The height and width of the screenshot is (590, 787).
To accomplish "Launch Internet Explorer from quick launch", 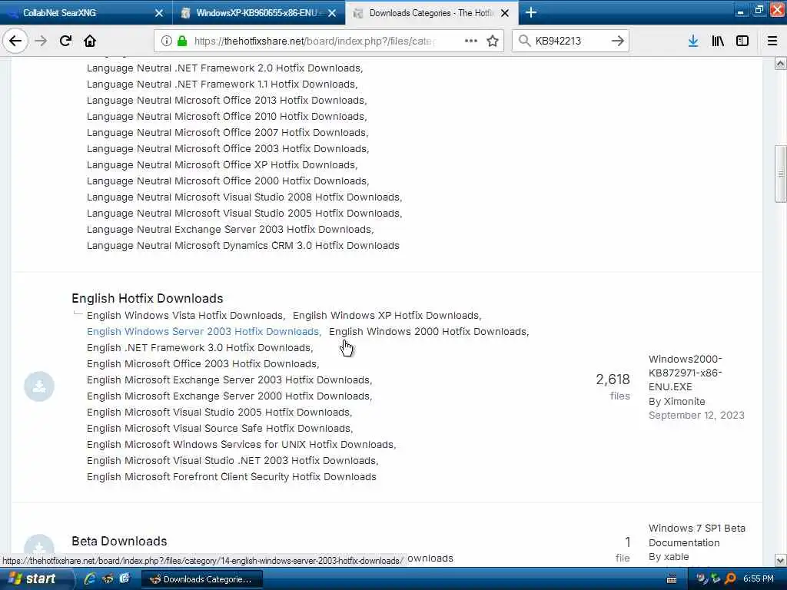I will pos(90,578).
